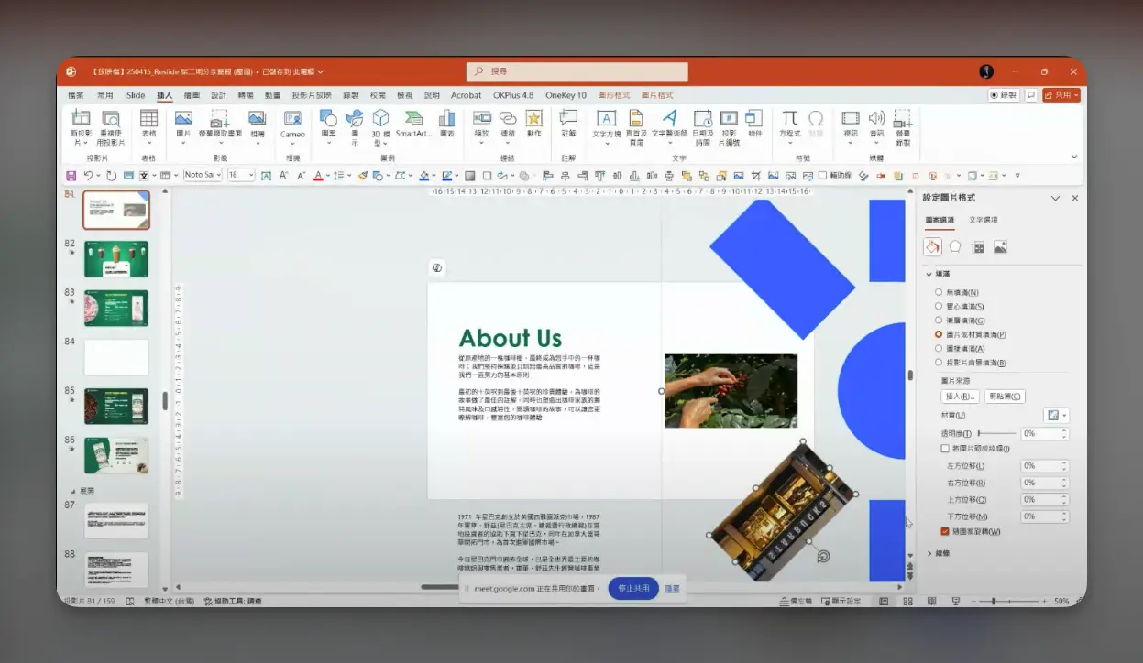The height and width of the screenshot is (663, 1143).
Task: Open the 材質(U) texture dropdown
Action: (1056, 416)
